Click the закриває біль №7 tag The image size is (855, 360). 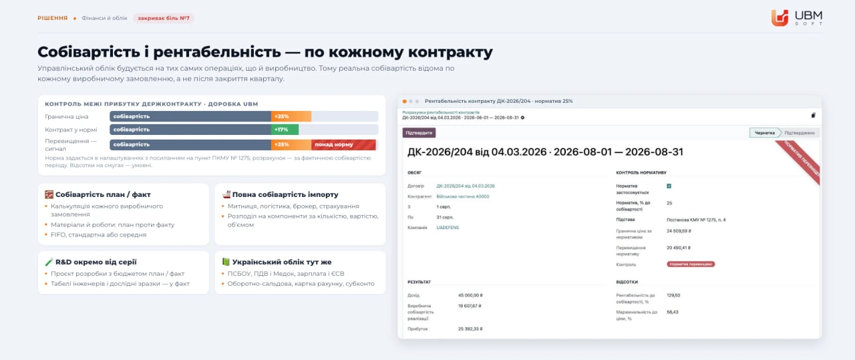[164, 18]
